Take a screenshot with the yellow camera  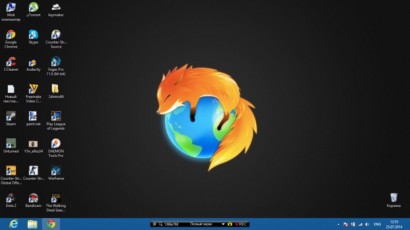[230, 224]
